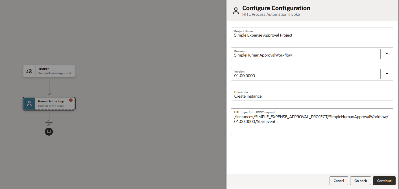The height and width of the screenshot is (189, 399).
Task: Click the Cancel button
Action: point(339,181)
